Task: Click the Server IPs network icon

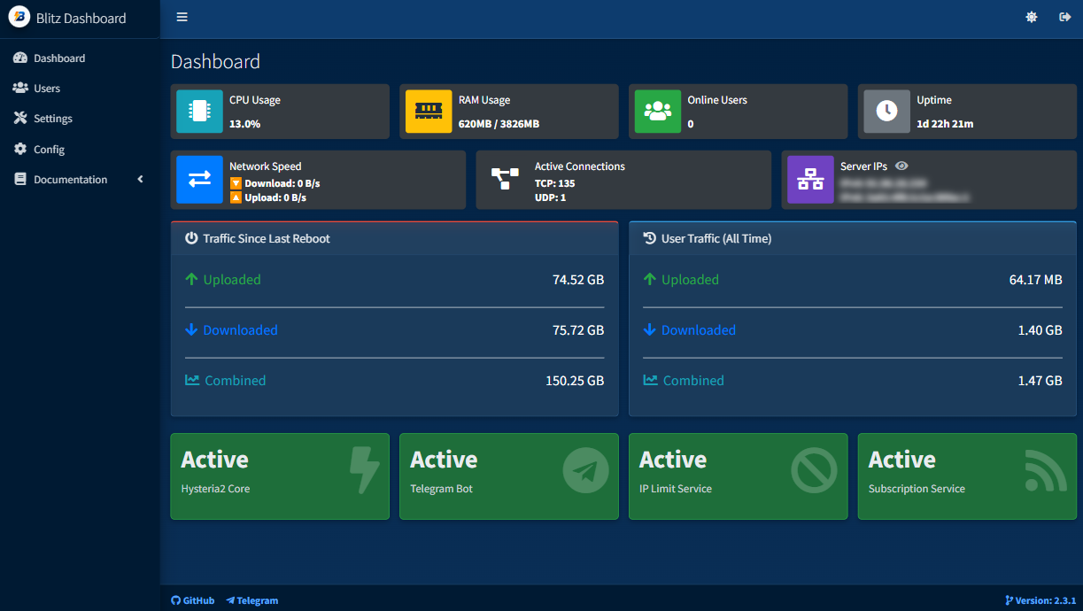Action: (810, 180)
